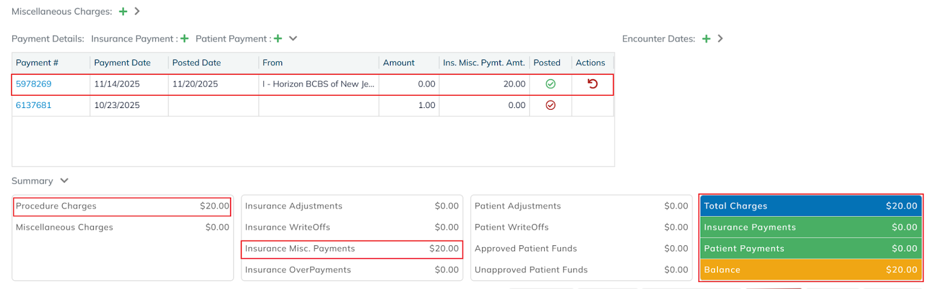Click the green posted checkmark for payment 5978269
Viewport: 934px width, 289px height.
click(550, 84)
